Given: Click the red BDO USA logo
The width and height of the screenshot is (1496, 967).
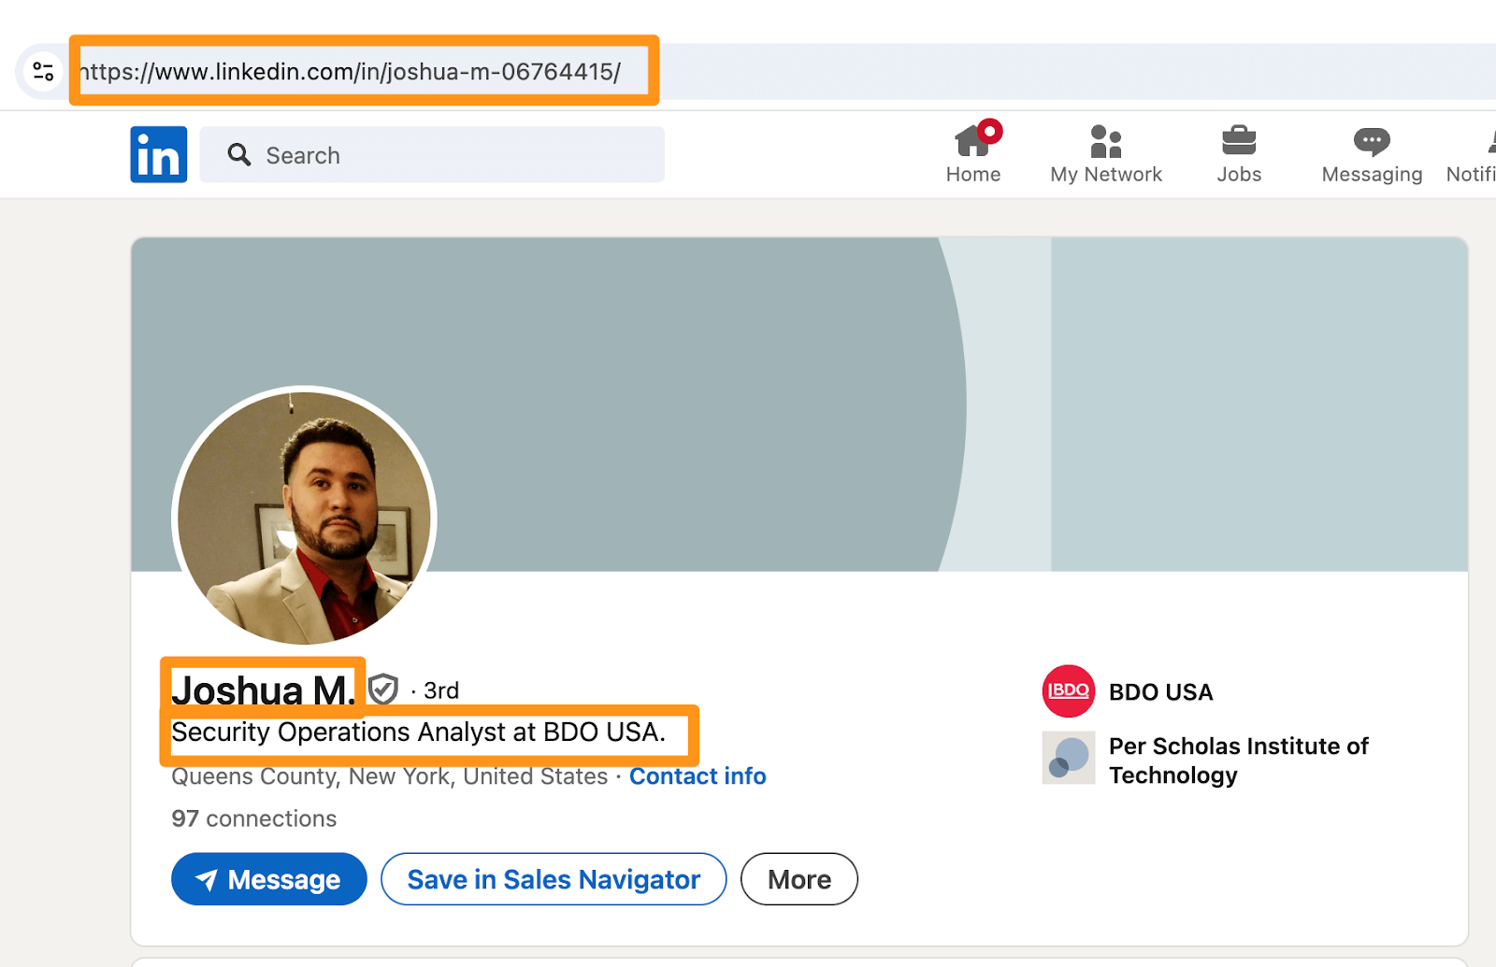Looking at the screenshot, I should pyautogui.click(x=1068, y=691).
